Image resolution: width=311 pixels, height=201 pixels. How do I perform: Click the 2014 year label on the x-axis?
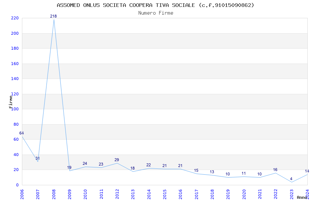tap(149, 194)
